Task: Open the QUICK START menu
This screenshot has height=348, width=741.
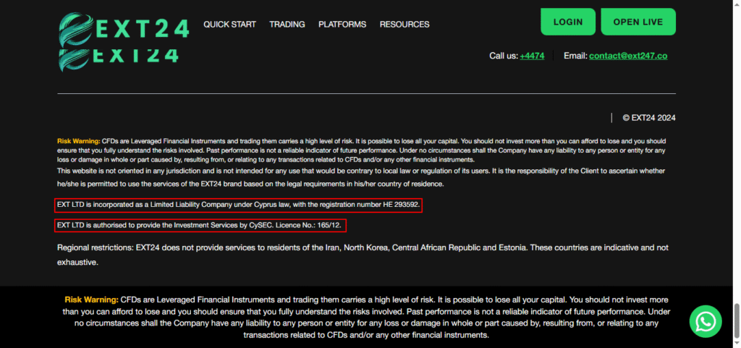Action: tap(229, 24)
